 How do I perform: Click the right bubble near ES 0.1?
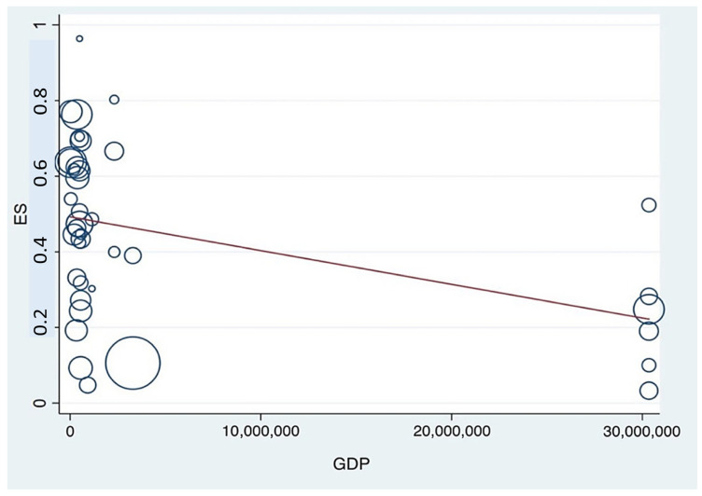click(649, 365)
